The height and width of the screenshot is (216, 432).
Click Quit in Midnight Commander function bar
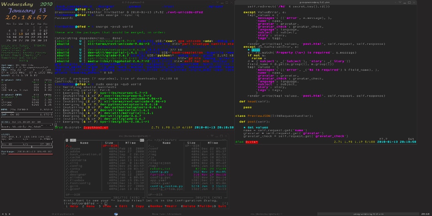222,206
